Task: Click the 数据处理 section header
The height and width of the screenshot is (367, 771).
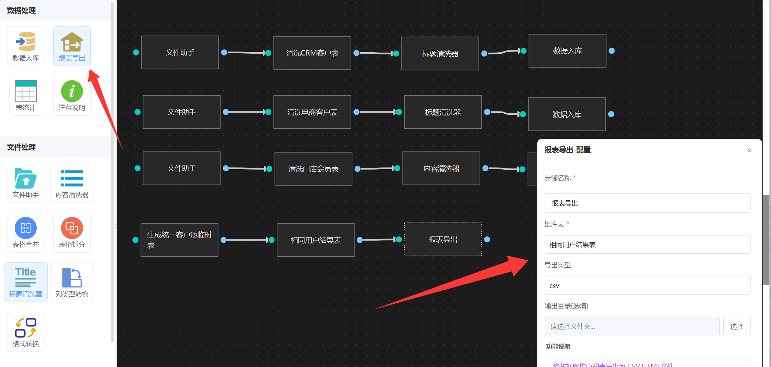Action: click(x=21, y=10)
